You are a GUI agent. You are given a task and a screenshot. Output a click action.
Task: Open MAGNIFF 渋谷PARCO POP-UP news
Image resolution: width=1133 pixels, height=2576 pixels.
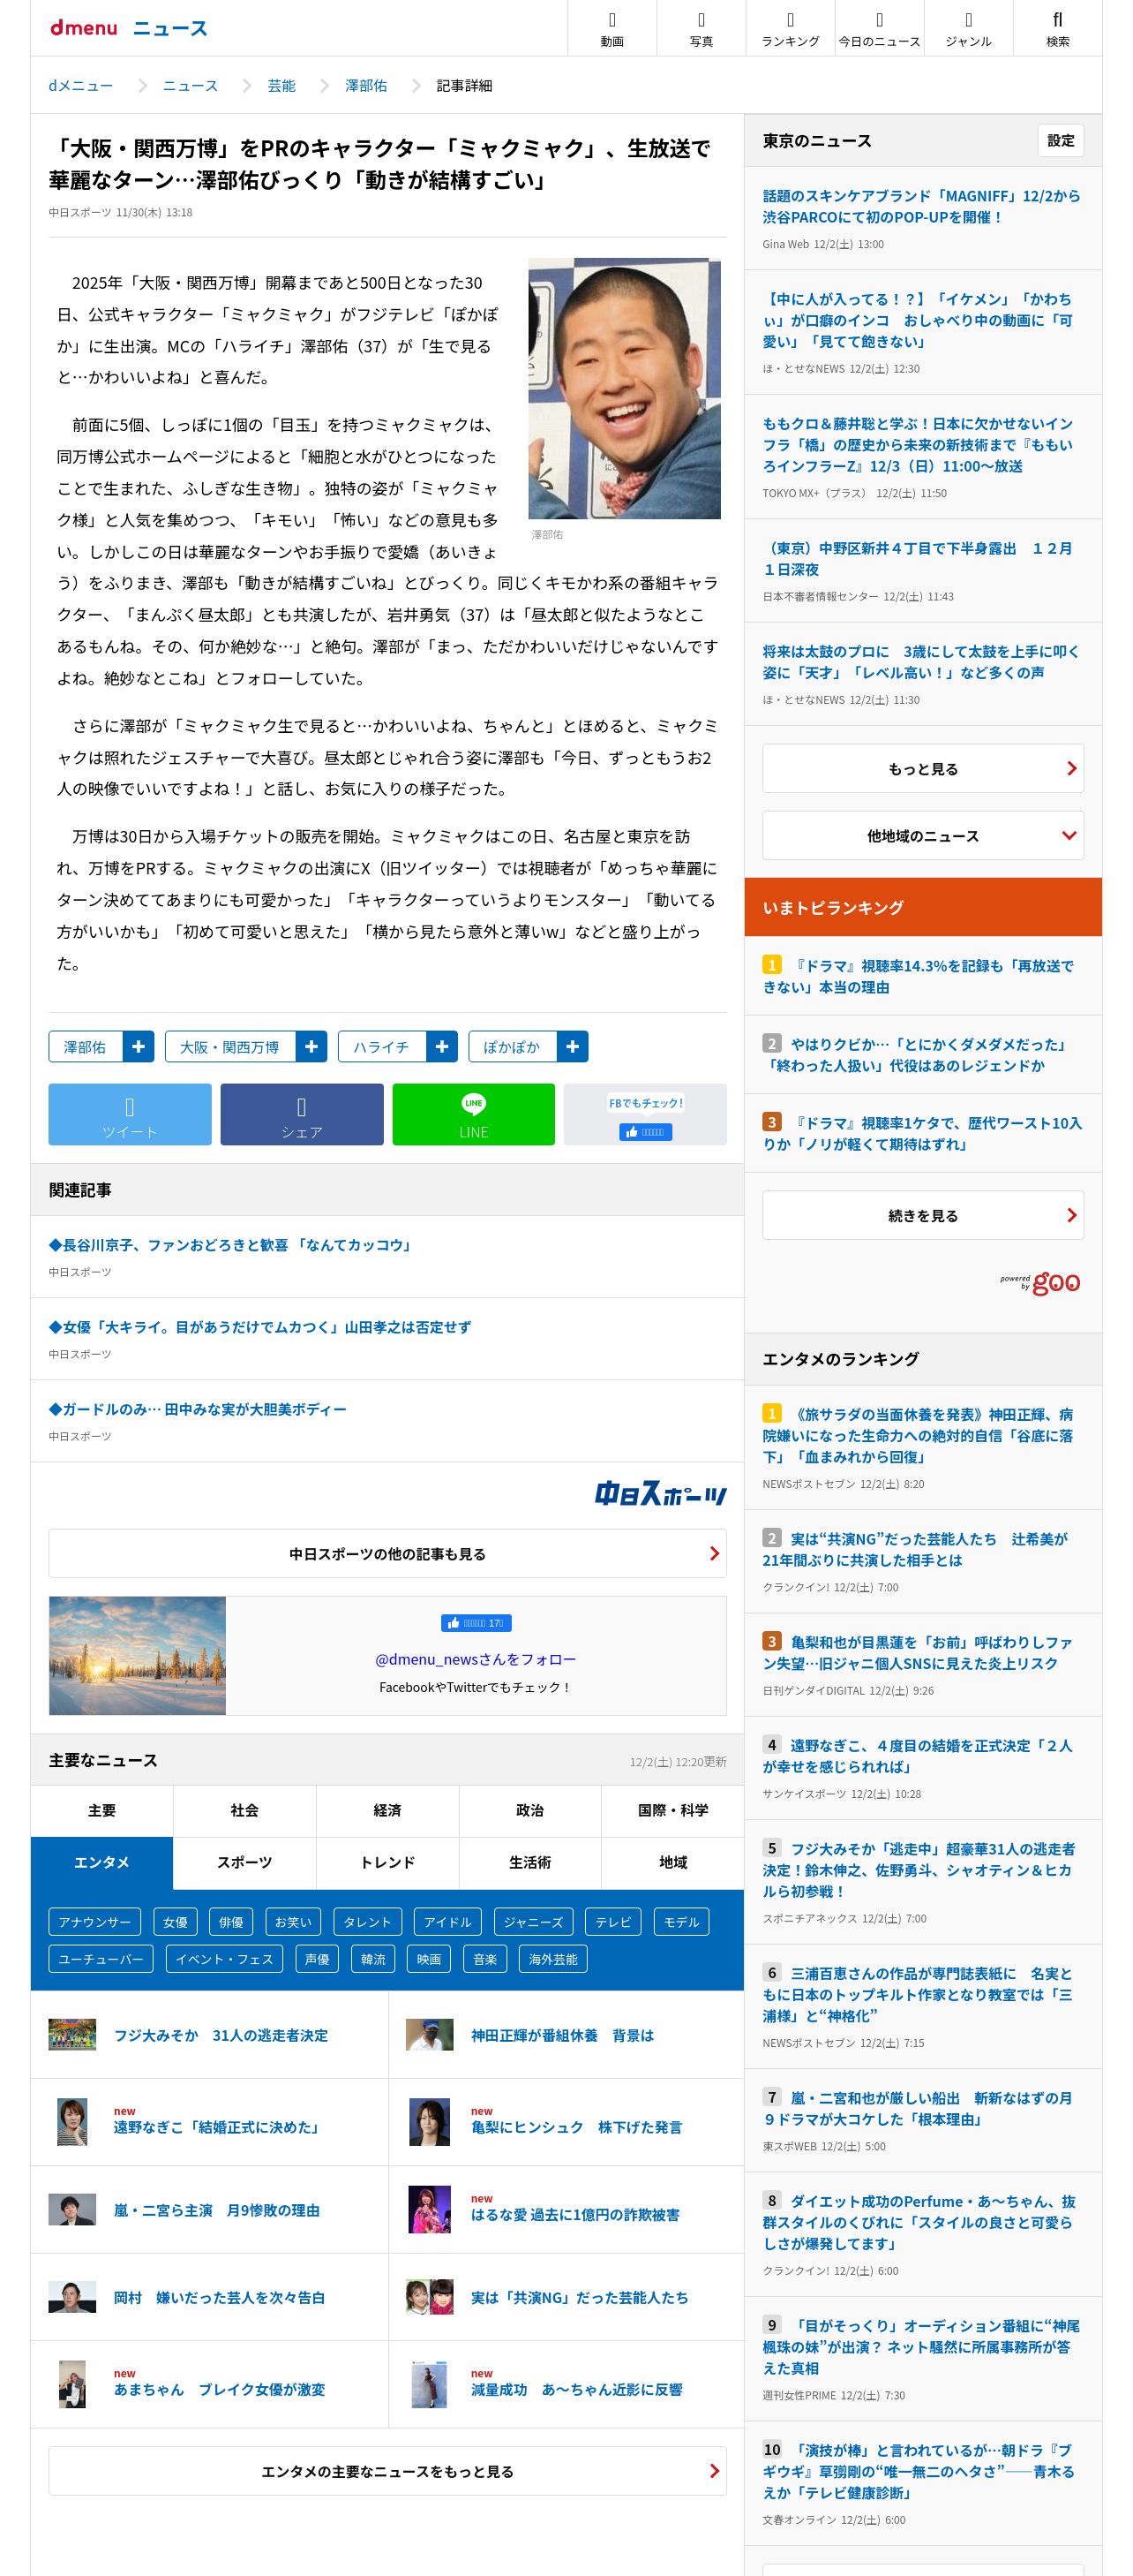[x=921, y=206]
